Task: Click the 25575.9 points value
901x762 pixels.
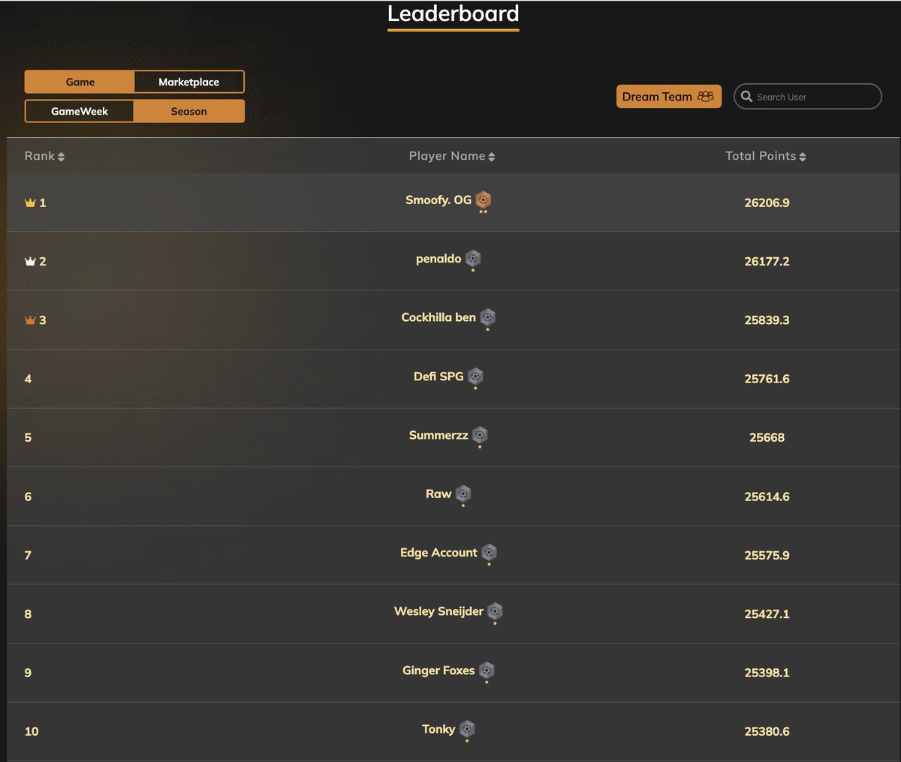Action: pyautogui.click(x=767, y=555)
